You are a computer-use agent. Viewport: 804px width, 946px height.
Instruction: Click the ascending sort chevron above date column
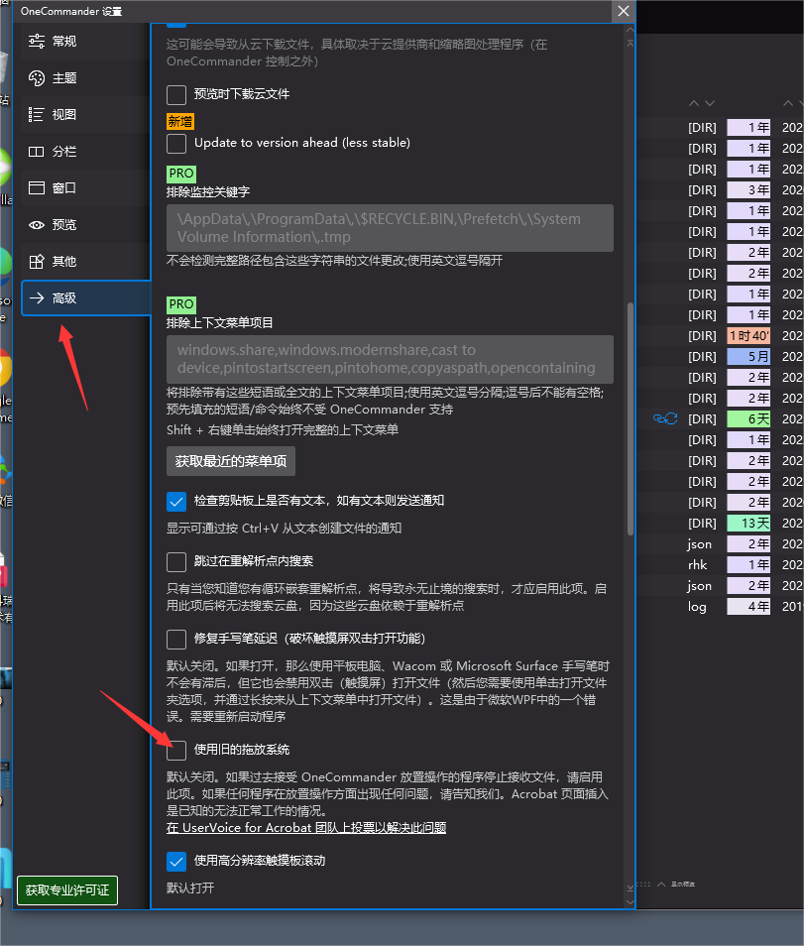point(693,102)
